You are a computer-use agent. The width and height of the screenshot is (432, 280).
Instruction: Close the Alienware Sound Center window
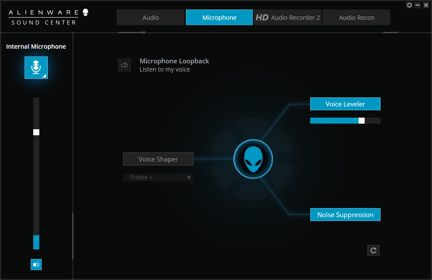coord(426,5)
